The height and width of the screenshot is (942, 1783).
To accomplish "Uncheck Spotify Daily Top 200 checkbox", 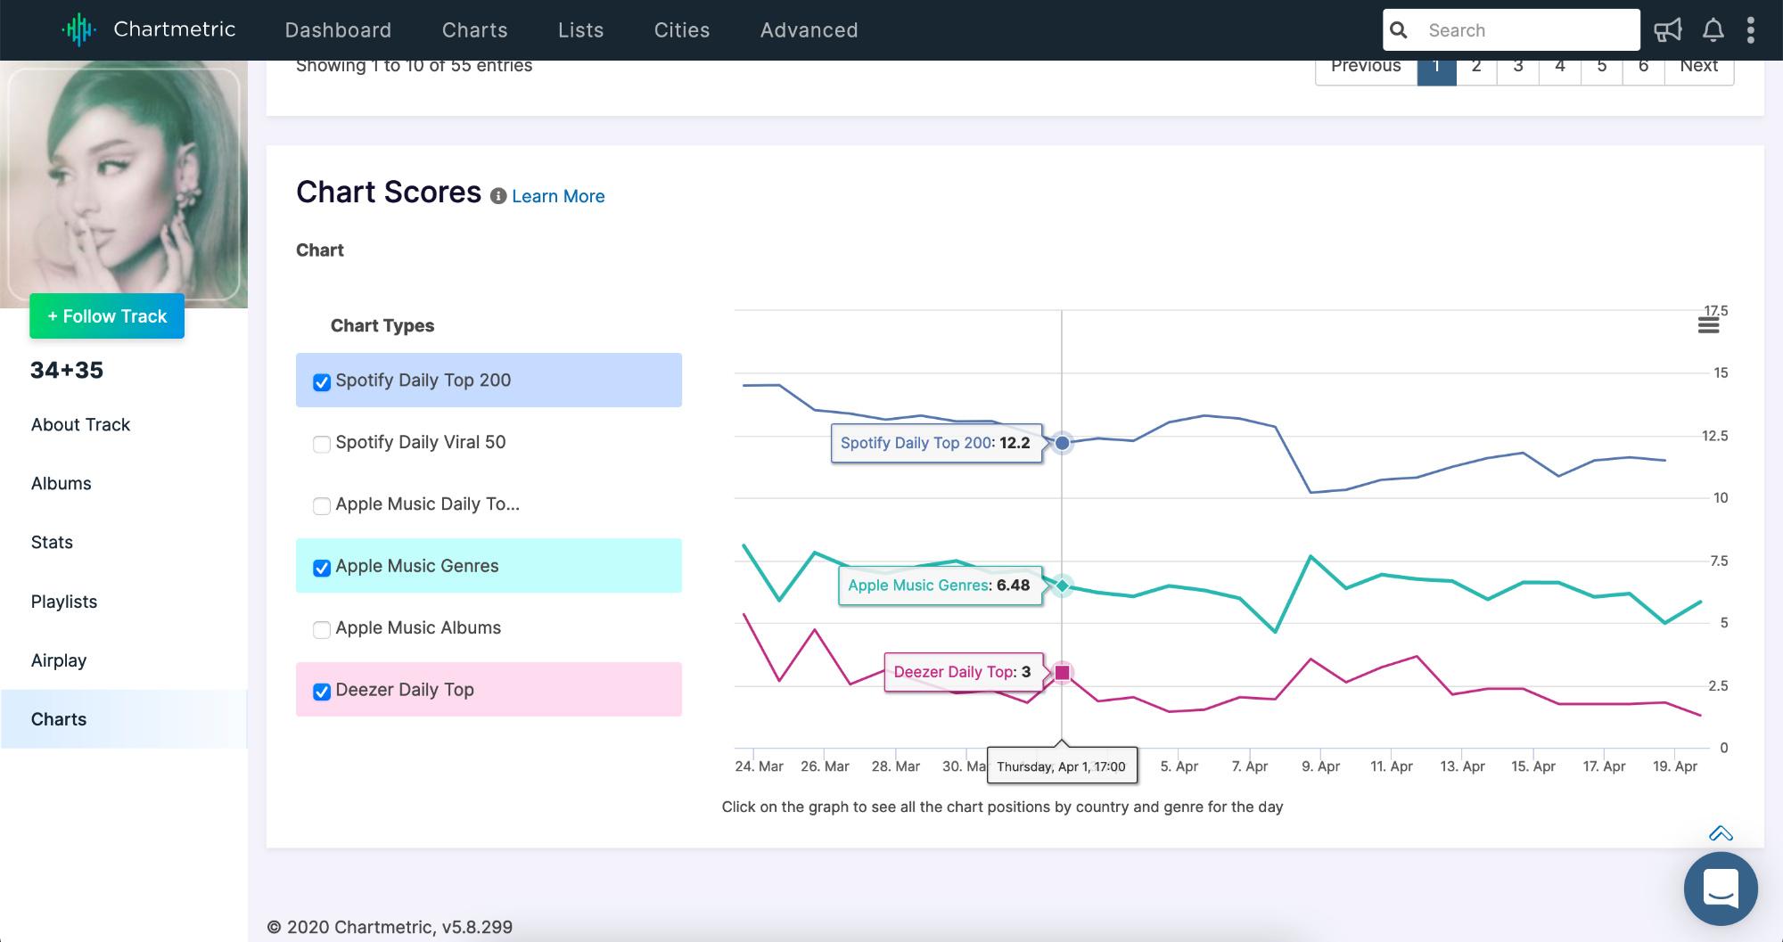I will 322,381.
